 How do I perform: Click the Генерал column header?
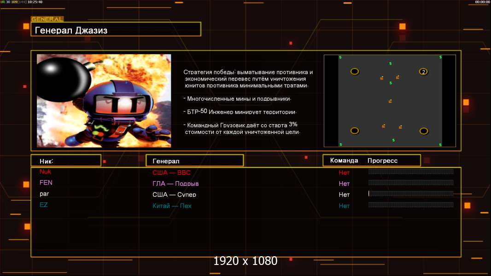point(194,161)
